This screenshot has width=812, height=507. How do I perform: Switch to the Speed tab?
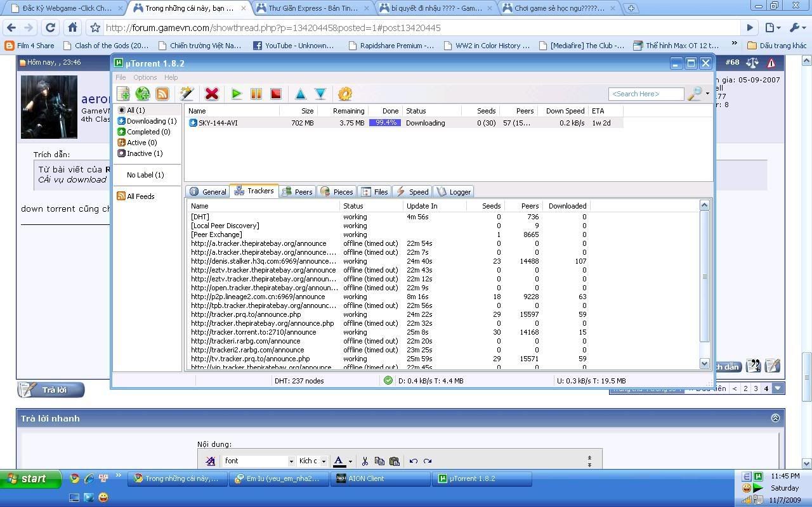tap(412, 191)
